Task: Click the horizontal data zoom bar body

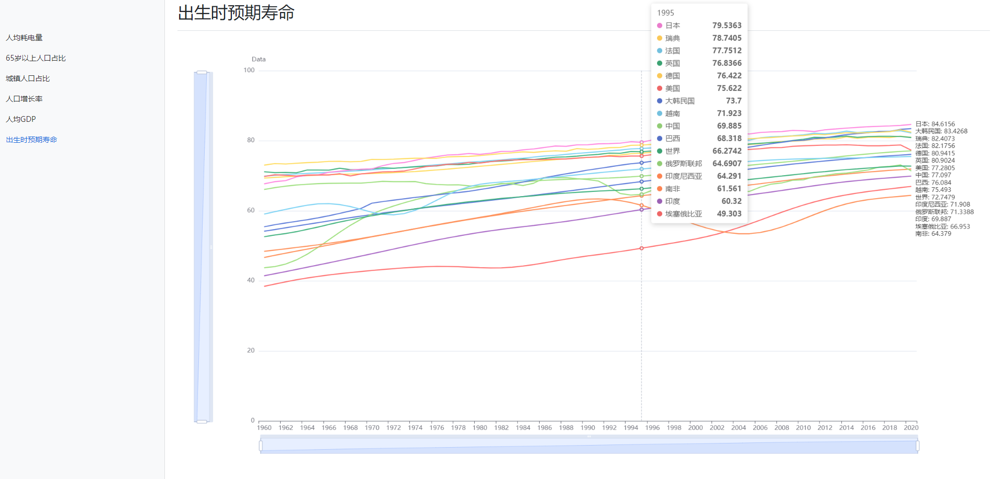Action: (x=589, y=446)
